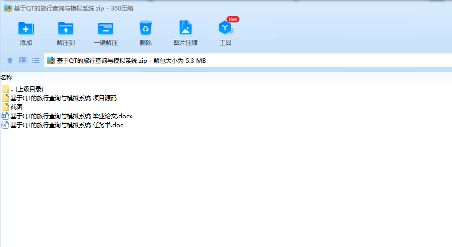Open the 图片压缩 image compression tool

coord(186,27)
